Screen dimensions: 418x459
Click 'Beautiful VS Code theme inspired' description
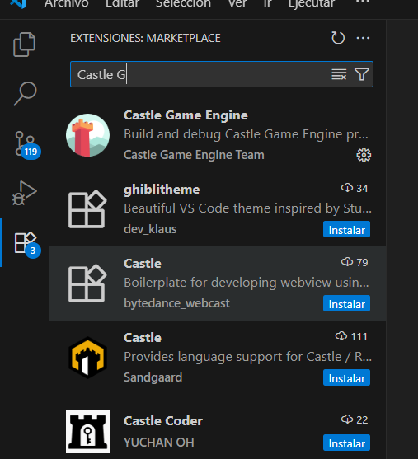coord(247,208)
